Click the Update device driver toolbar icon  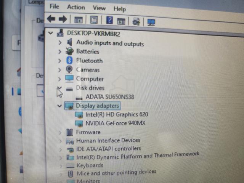pyautogui.click(x=136, y=22)
